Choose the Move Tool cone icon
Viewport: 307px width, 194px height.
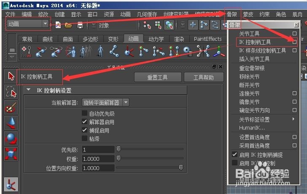pos(11,123)
